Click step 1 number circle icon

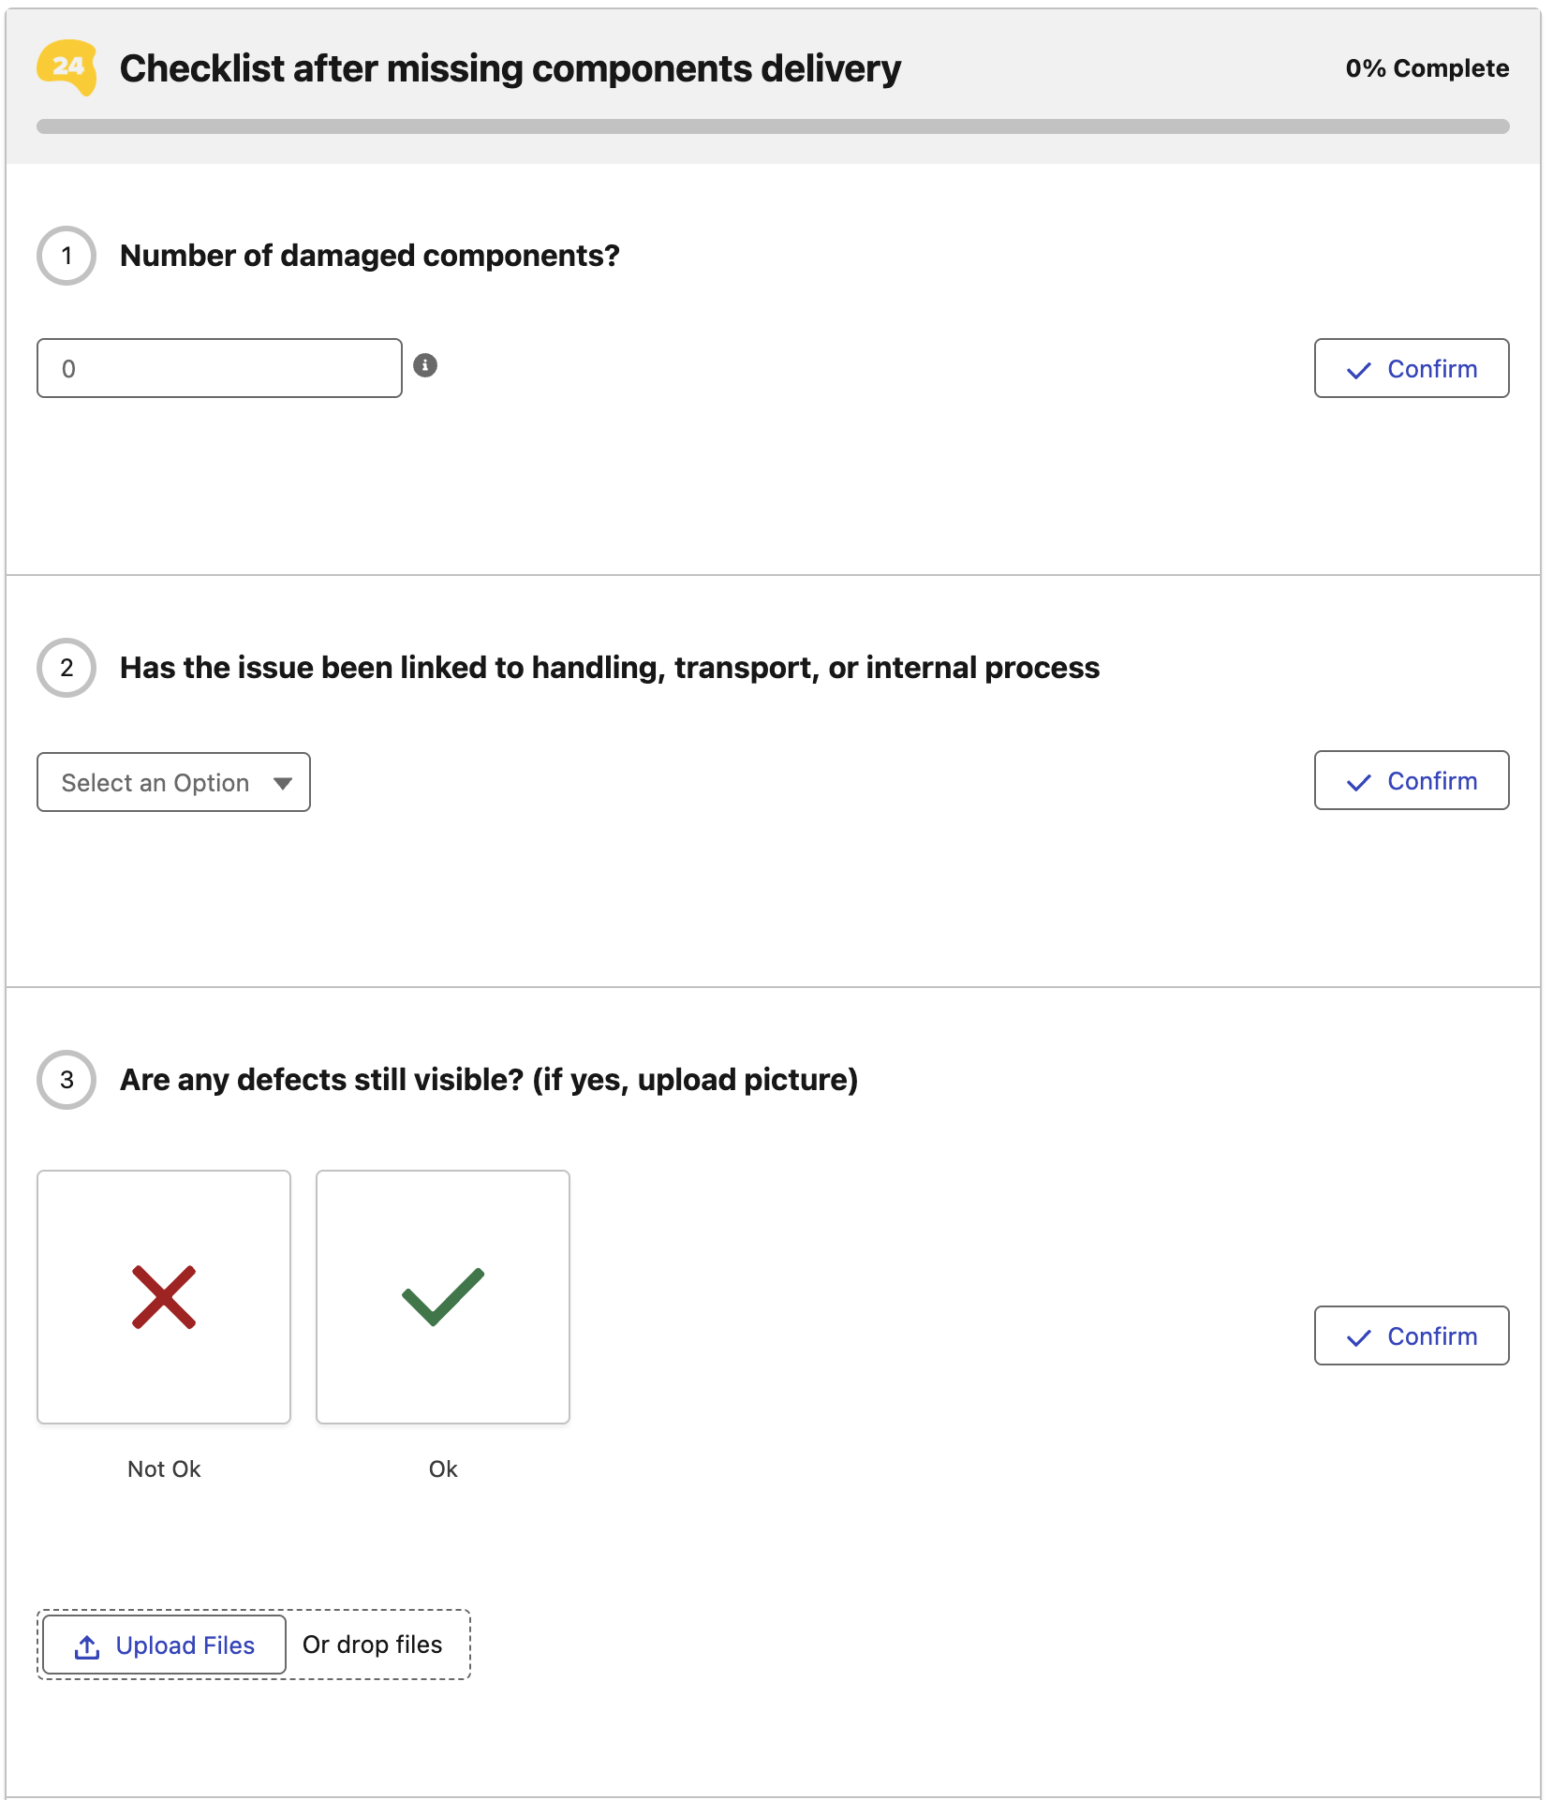(67, 256)
